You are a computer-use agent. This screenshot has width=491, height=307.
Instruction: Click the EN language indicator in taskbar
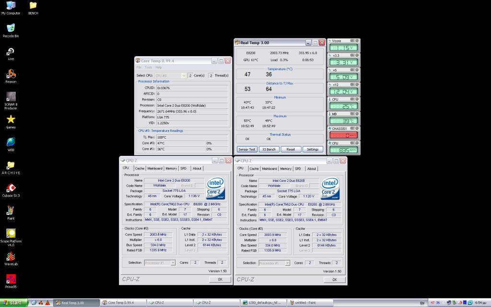(x=422, y=303)
